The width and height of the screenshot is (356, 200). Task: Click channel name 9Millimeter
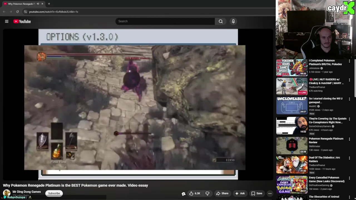point(315,146)
